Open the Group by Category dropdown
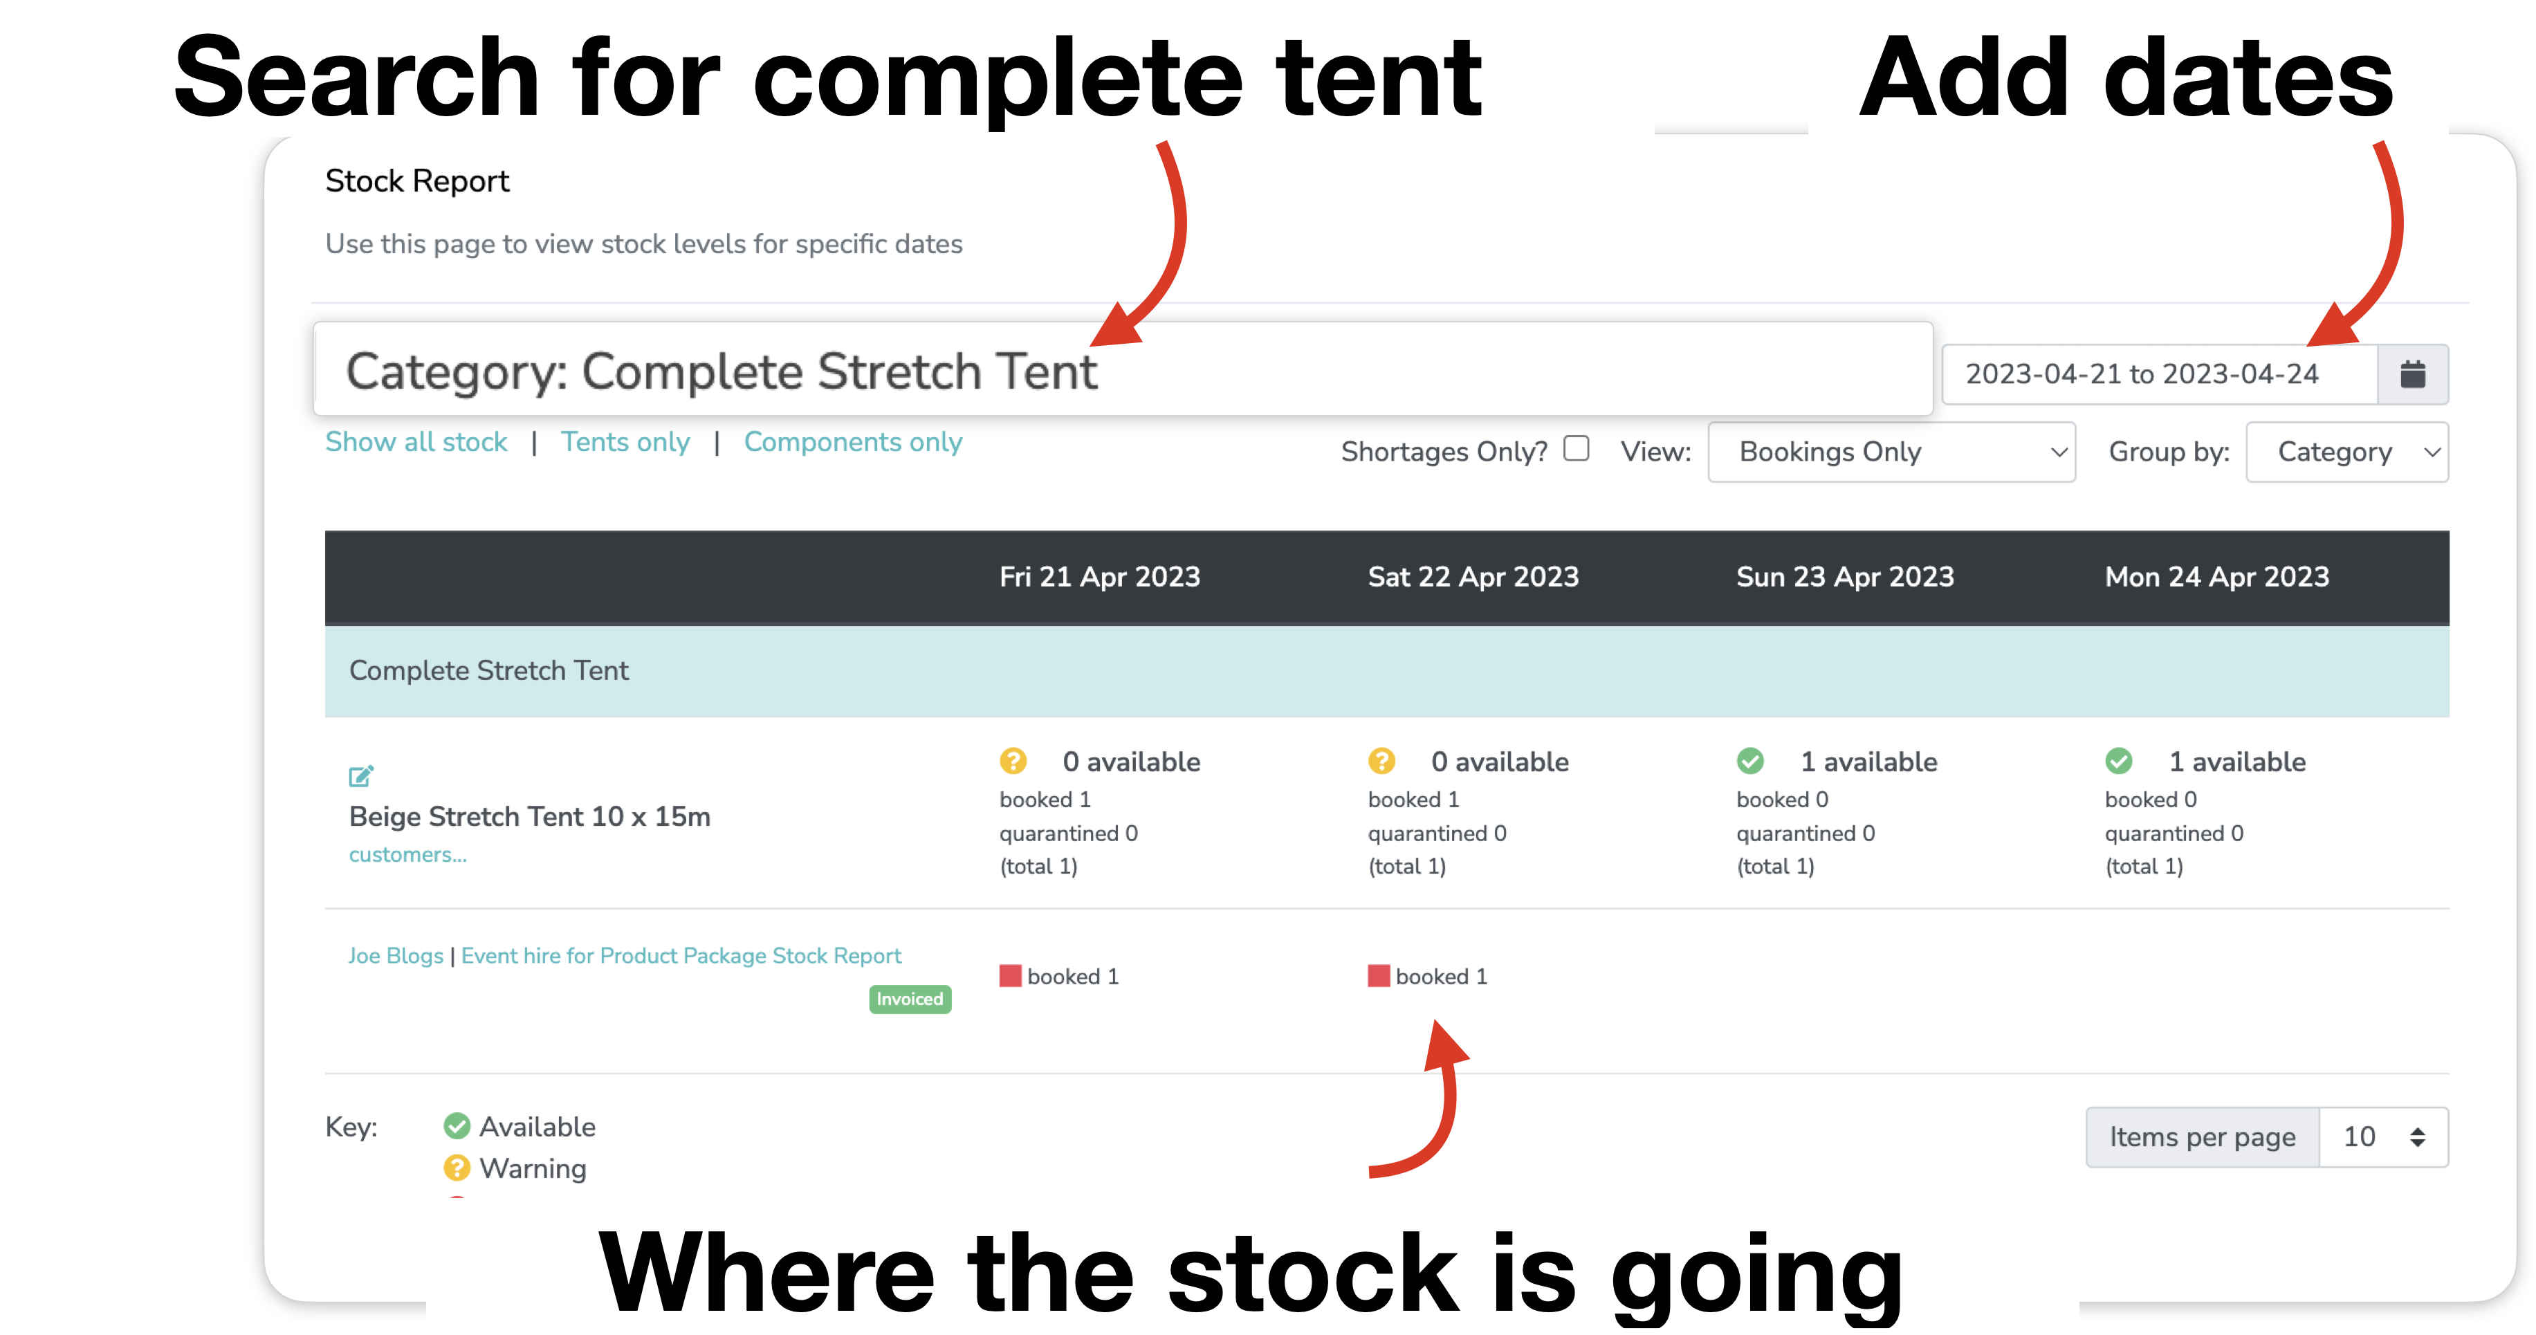Screen dimensions: 2536x1335 (2347, 452)
